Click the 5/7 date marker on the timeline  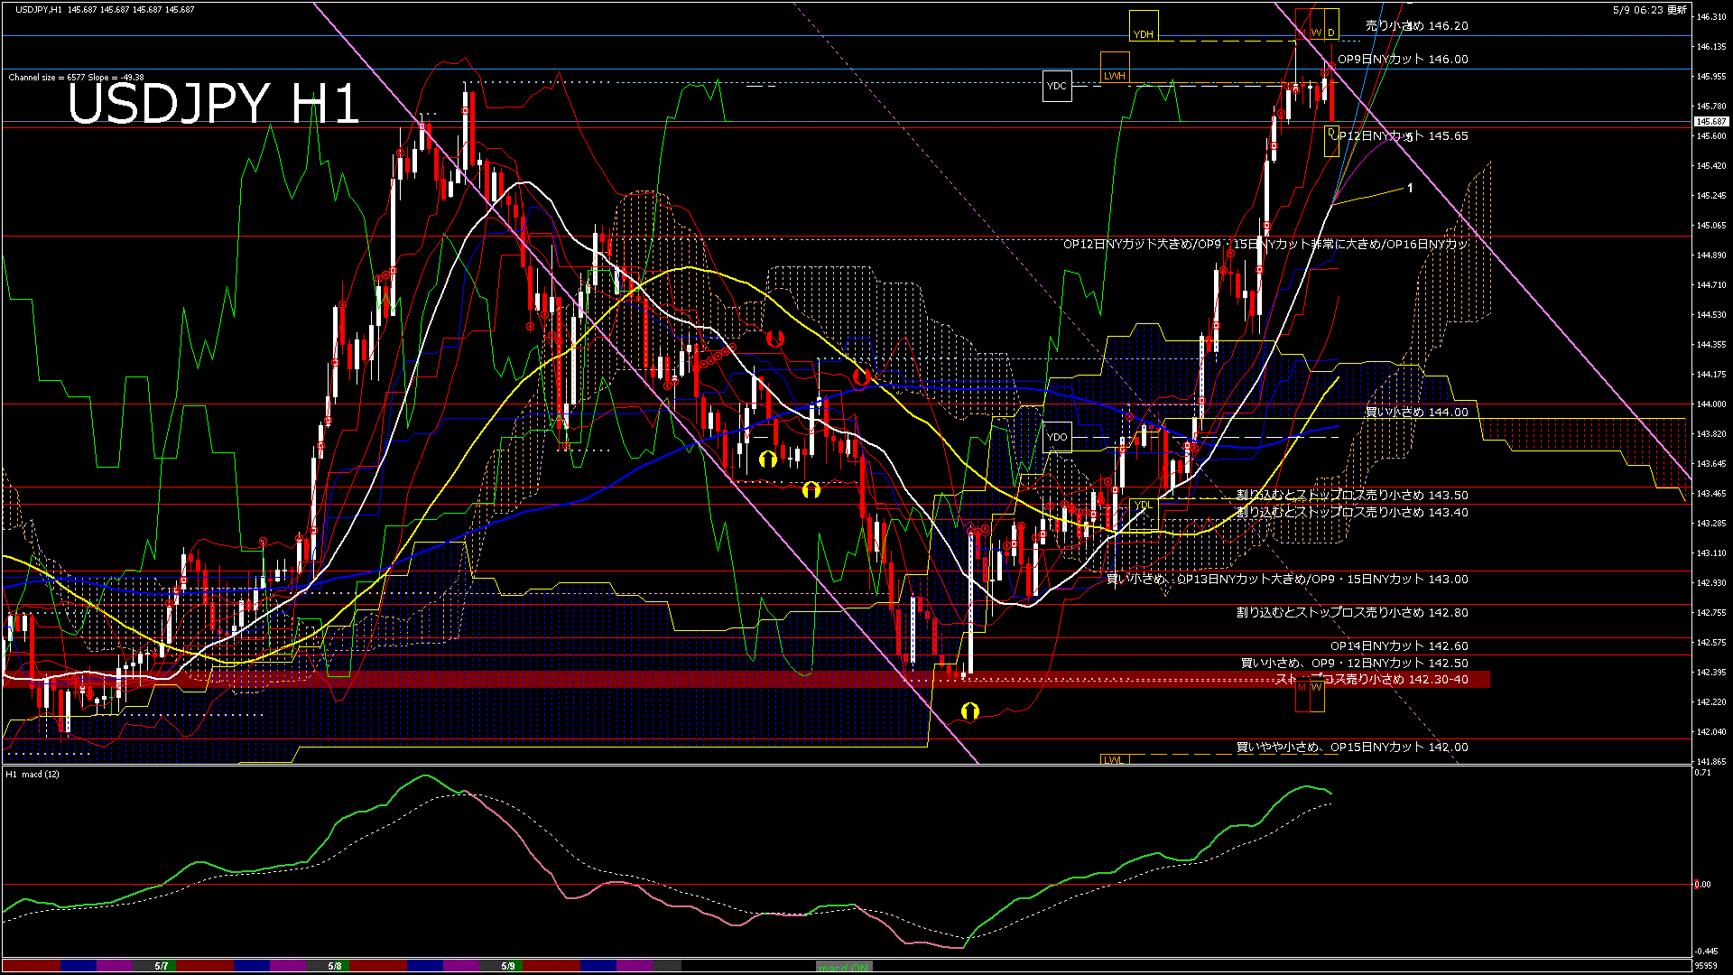click(x=162, y=966)
